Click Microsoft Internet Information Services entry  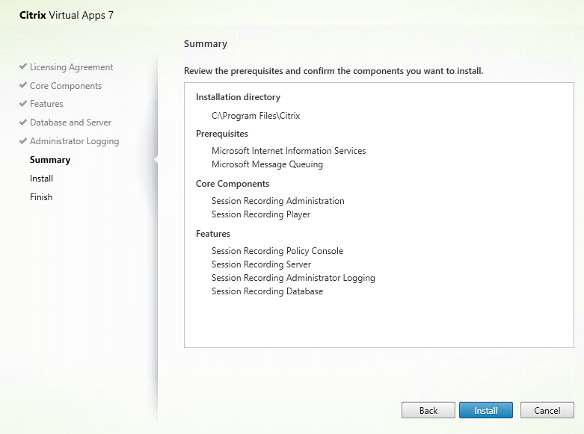(289, 151)
